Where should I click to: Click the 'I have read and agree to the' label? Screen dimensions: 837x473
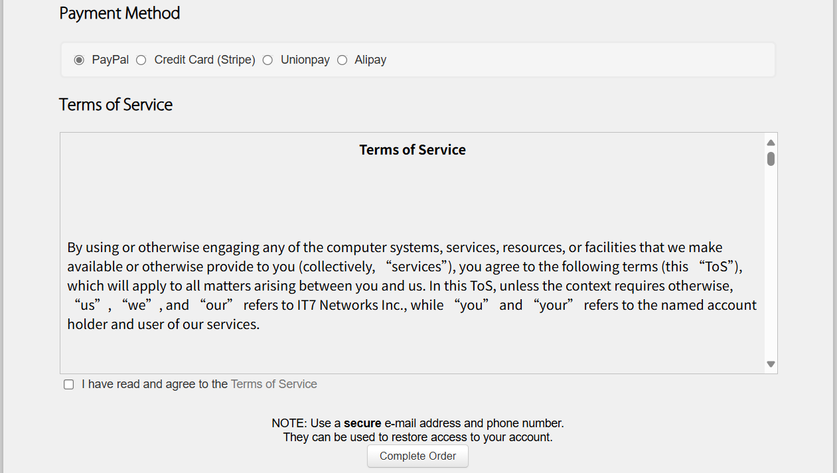tap(155, 384)
